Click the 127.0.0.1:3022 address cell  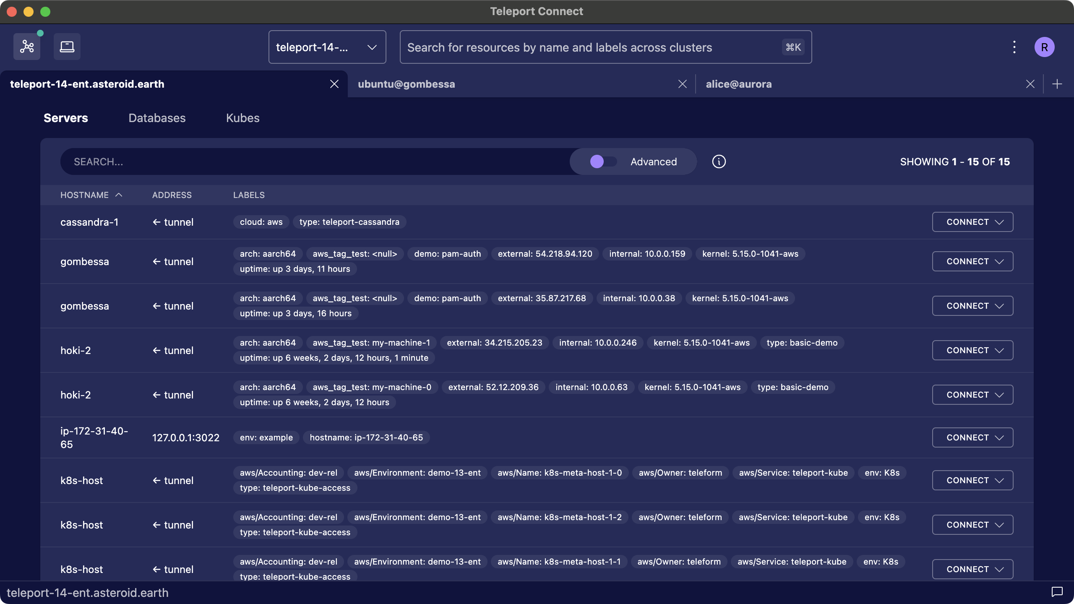(x=186, y=437)
